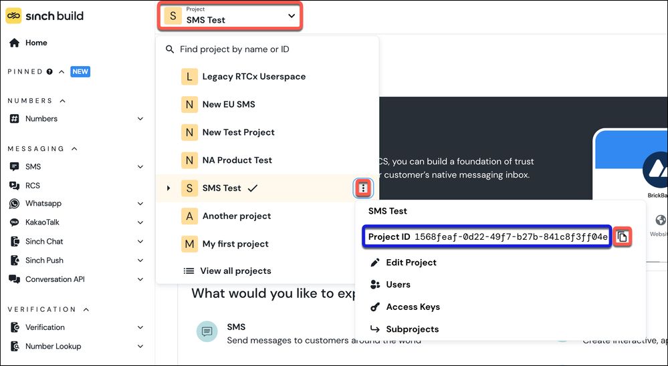668x366 pixels.
Task: Click SMS Test project in the list
Action: point(221,188)
